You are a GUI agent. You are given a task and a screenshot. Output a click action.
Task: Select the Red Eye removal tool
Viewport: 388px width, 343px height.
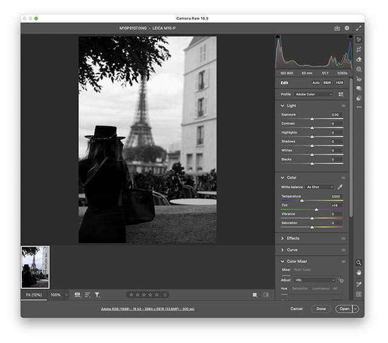[359, 79]
